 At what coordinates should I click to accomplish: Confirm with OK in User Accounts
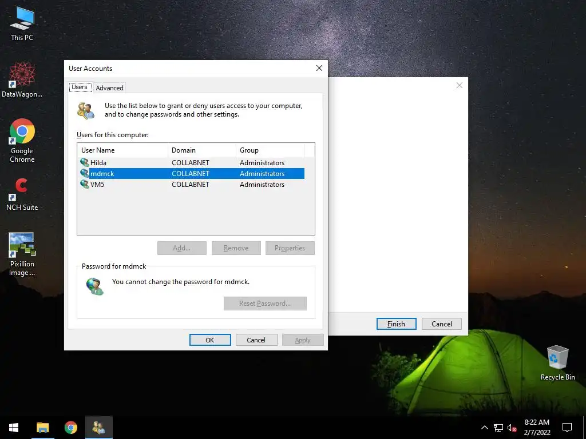click(x=210, y=340)
